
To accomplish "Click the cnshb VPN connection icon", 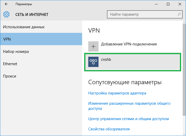I will click(x=93, y=62).
